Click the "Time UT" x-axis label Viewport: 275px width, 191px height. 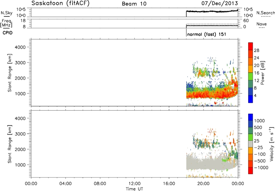tap(134, 189)
